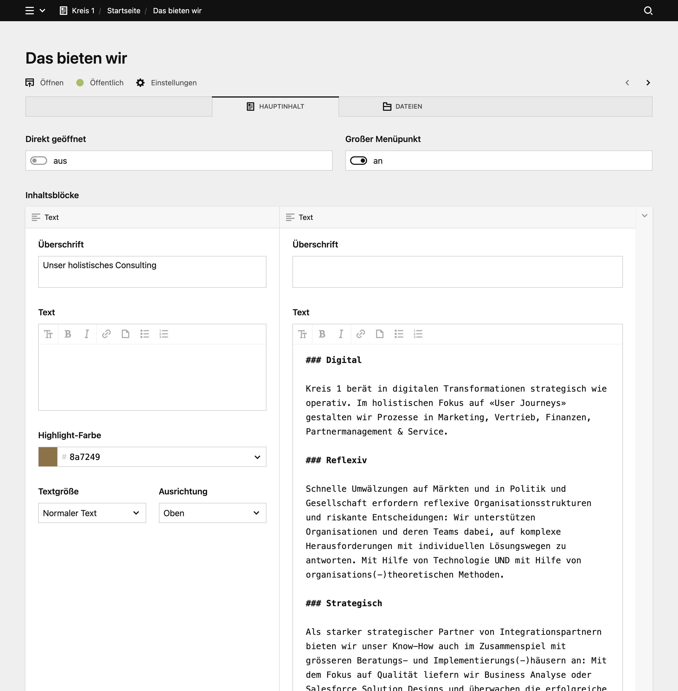Open the text size menu in the left editor
The height and width of the screenshot is (691, 678).
click(48, 334)
